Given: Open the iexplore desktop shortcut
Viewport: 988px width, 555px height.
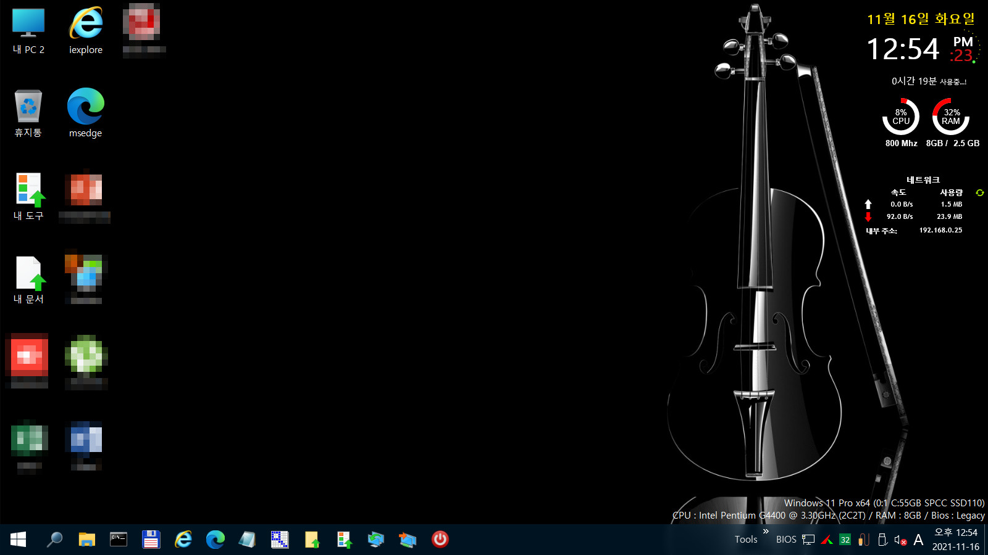Looking at the screenshot, I should pos(86,31).
